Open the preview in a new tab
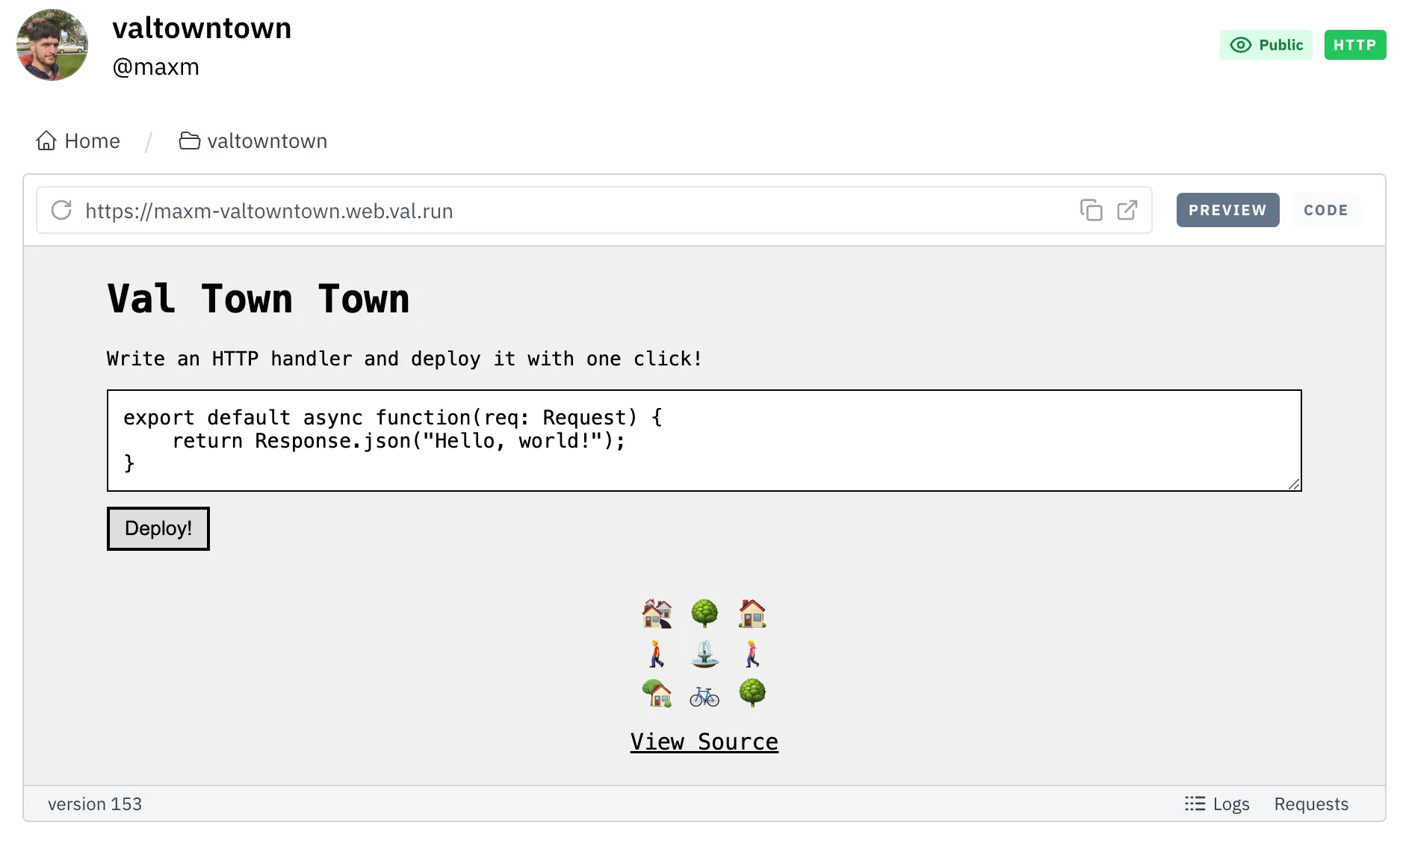1406x843 pixels. [1127, 211]
